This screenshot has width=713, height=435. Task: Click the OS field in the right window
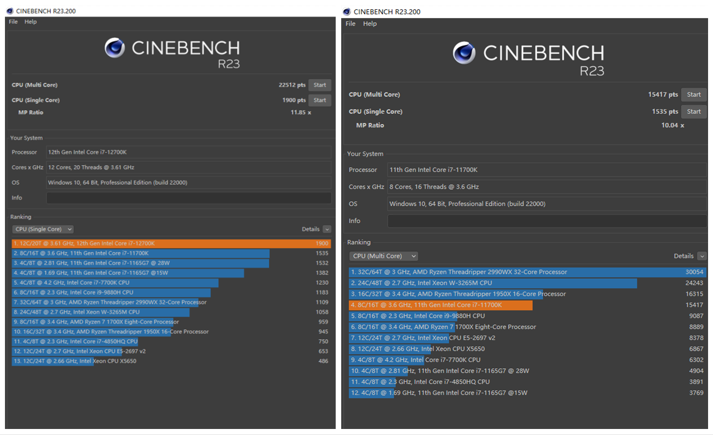point(547,204)
